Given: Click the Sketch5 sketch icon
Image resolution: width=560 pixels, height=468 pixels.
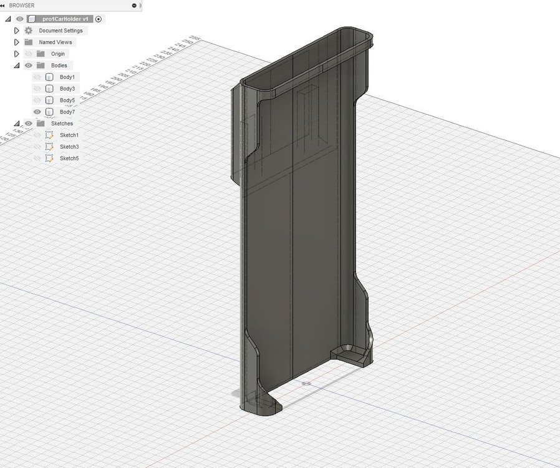Looking at the screenshot, I should point(50,158).
